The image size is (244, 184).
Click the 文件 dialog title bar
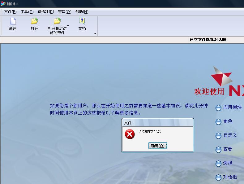(157, 123)
